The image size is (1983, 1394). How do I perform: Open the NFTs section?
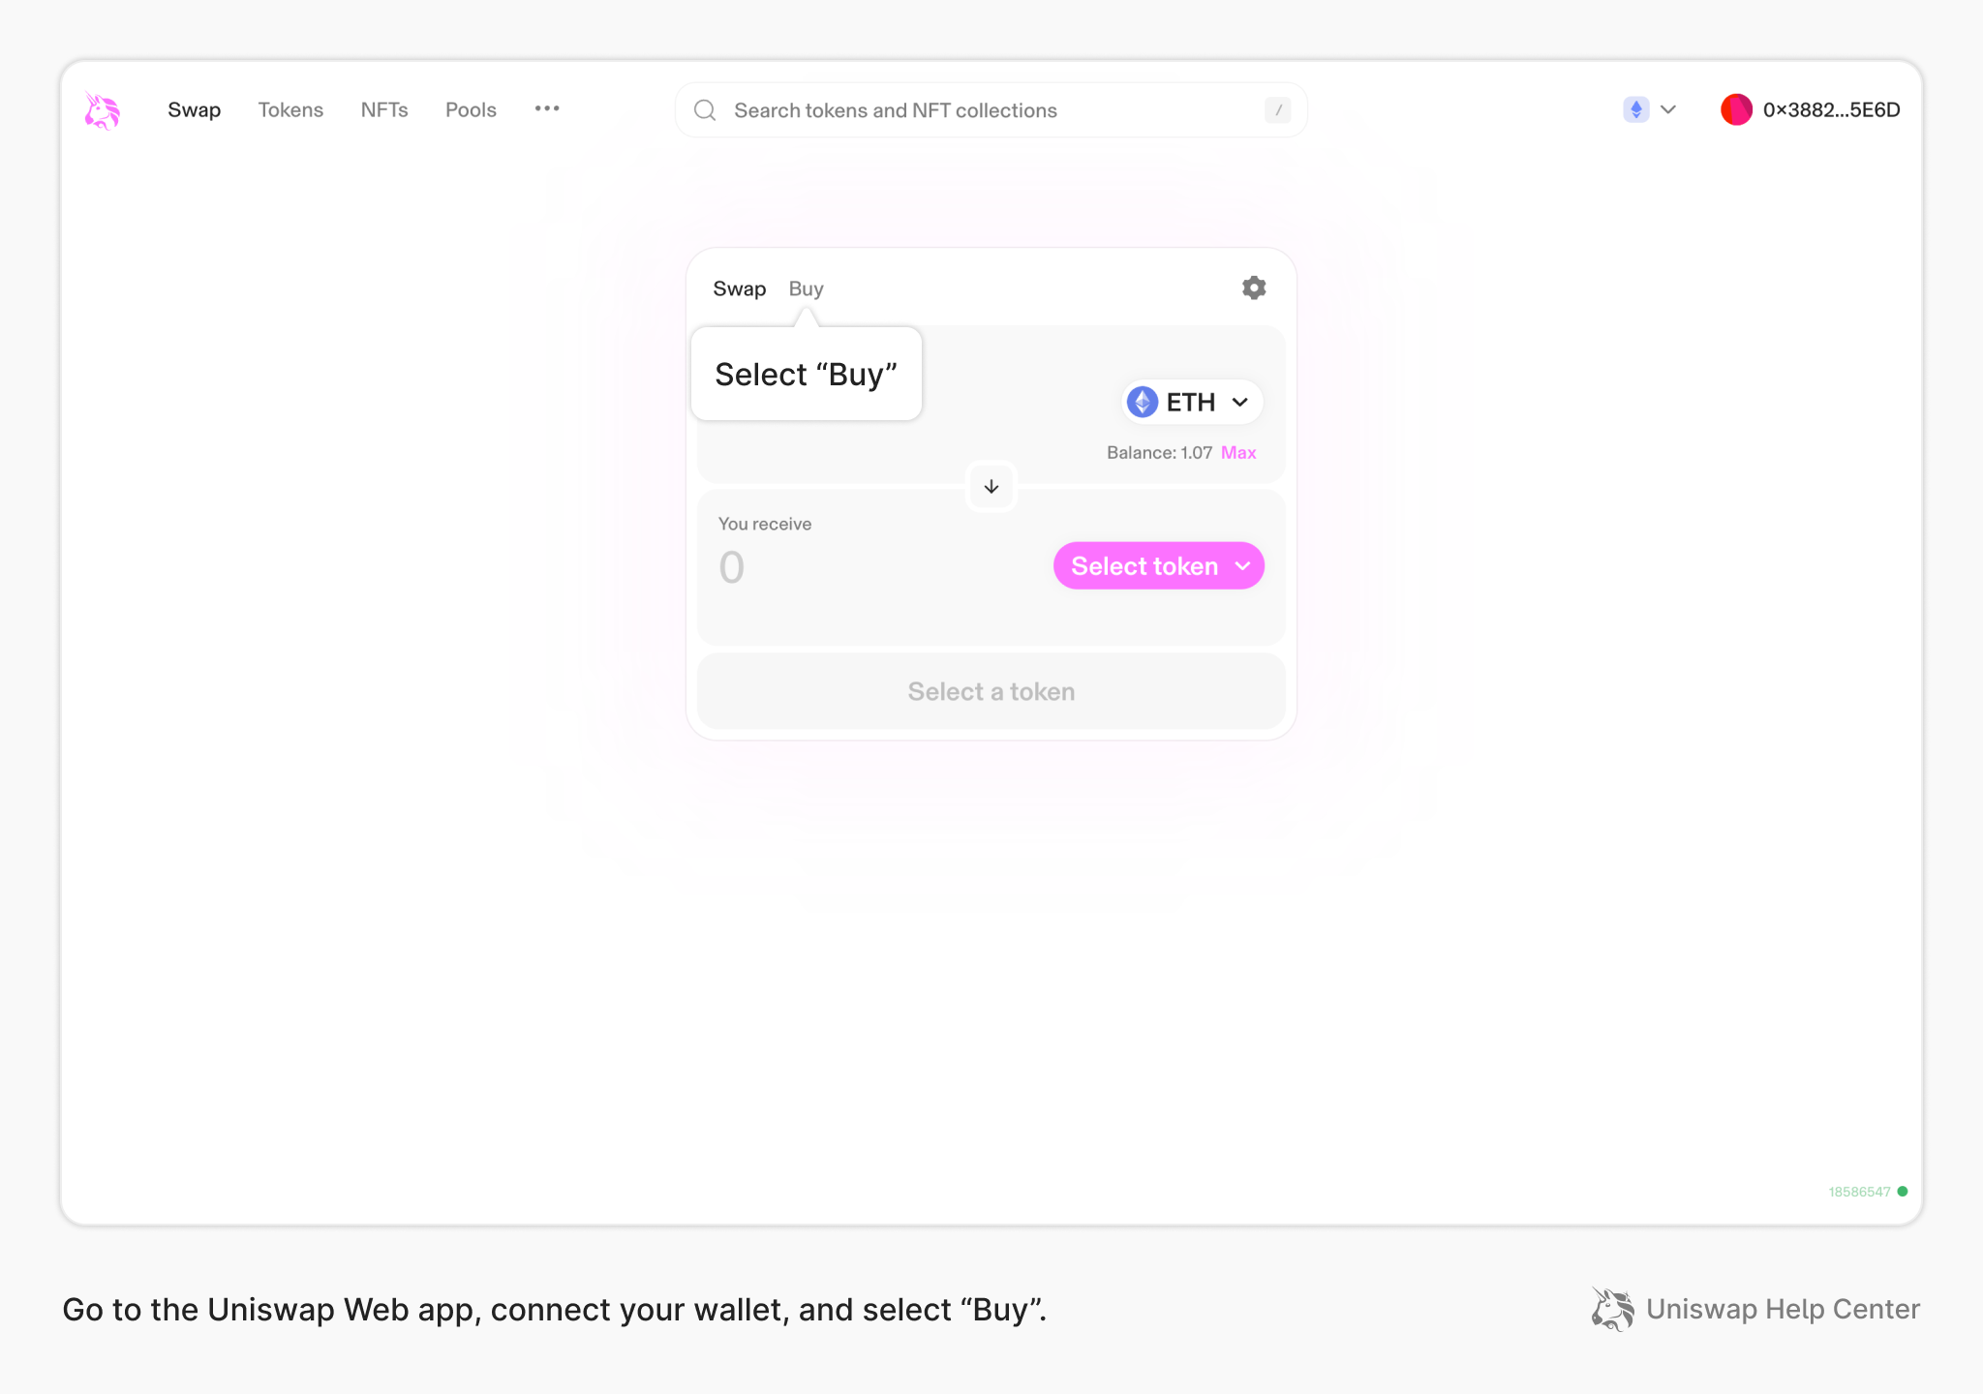[x=384, y=109]
